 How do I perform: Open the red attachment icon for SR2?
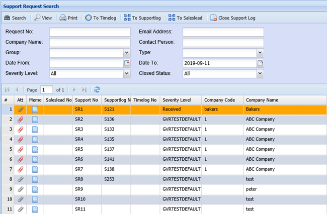click(20, 119)
